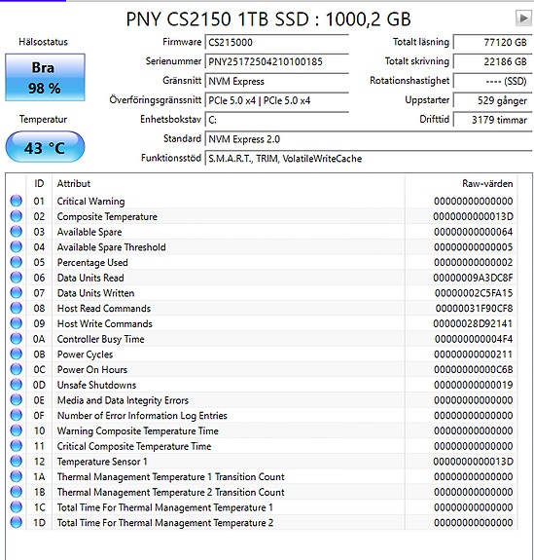534x560 pixels.
Task: Click the status dot for Critical Warning
Action: (x=17, y=201)
